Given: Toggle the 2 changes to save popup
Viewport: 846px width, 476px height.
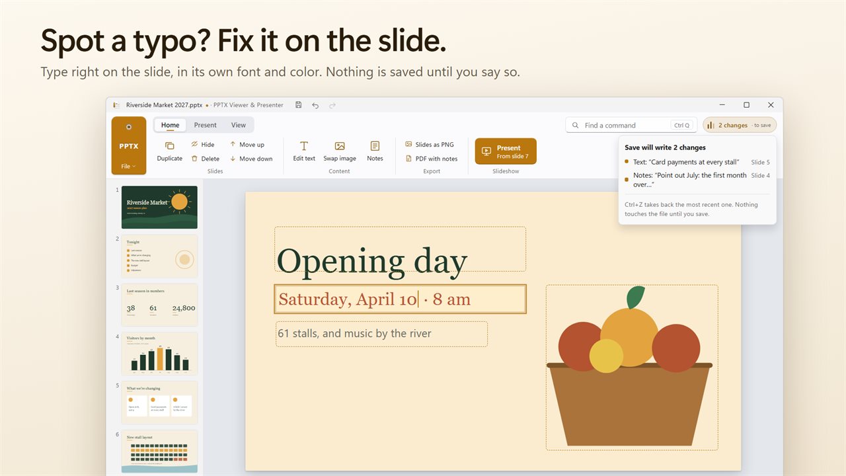Looking at the screenshot, I should pos(740,125).
